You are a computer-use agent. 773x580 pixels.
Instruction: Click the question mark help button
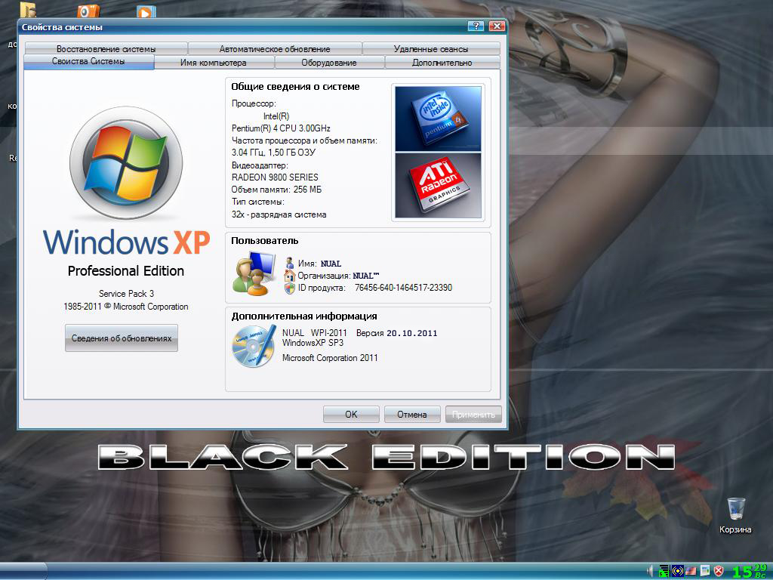(476, 26)
